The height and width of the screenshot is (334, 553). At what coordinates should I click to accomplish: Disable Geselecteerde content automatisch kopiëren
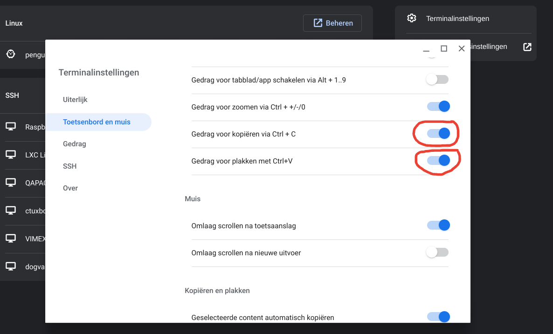point(438,316)
